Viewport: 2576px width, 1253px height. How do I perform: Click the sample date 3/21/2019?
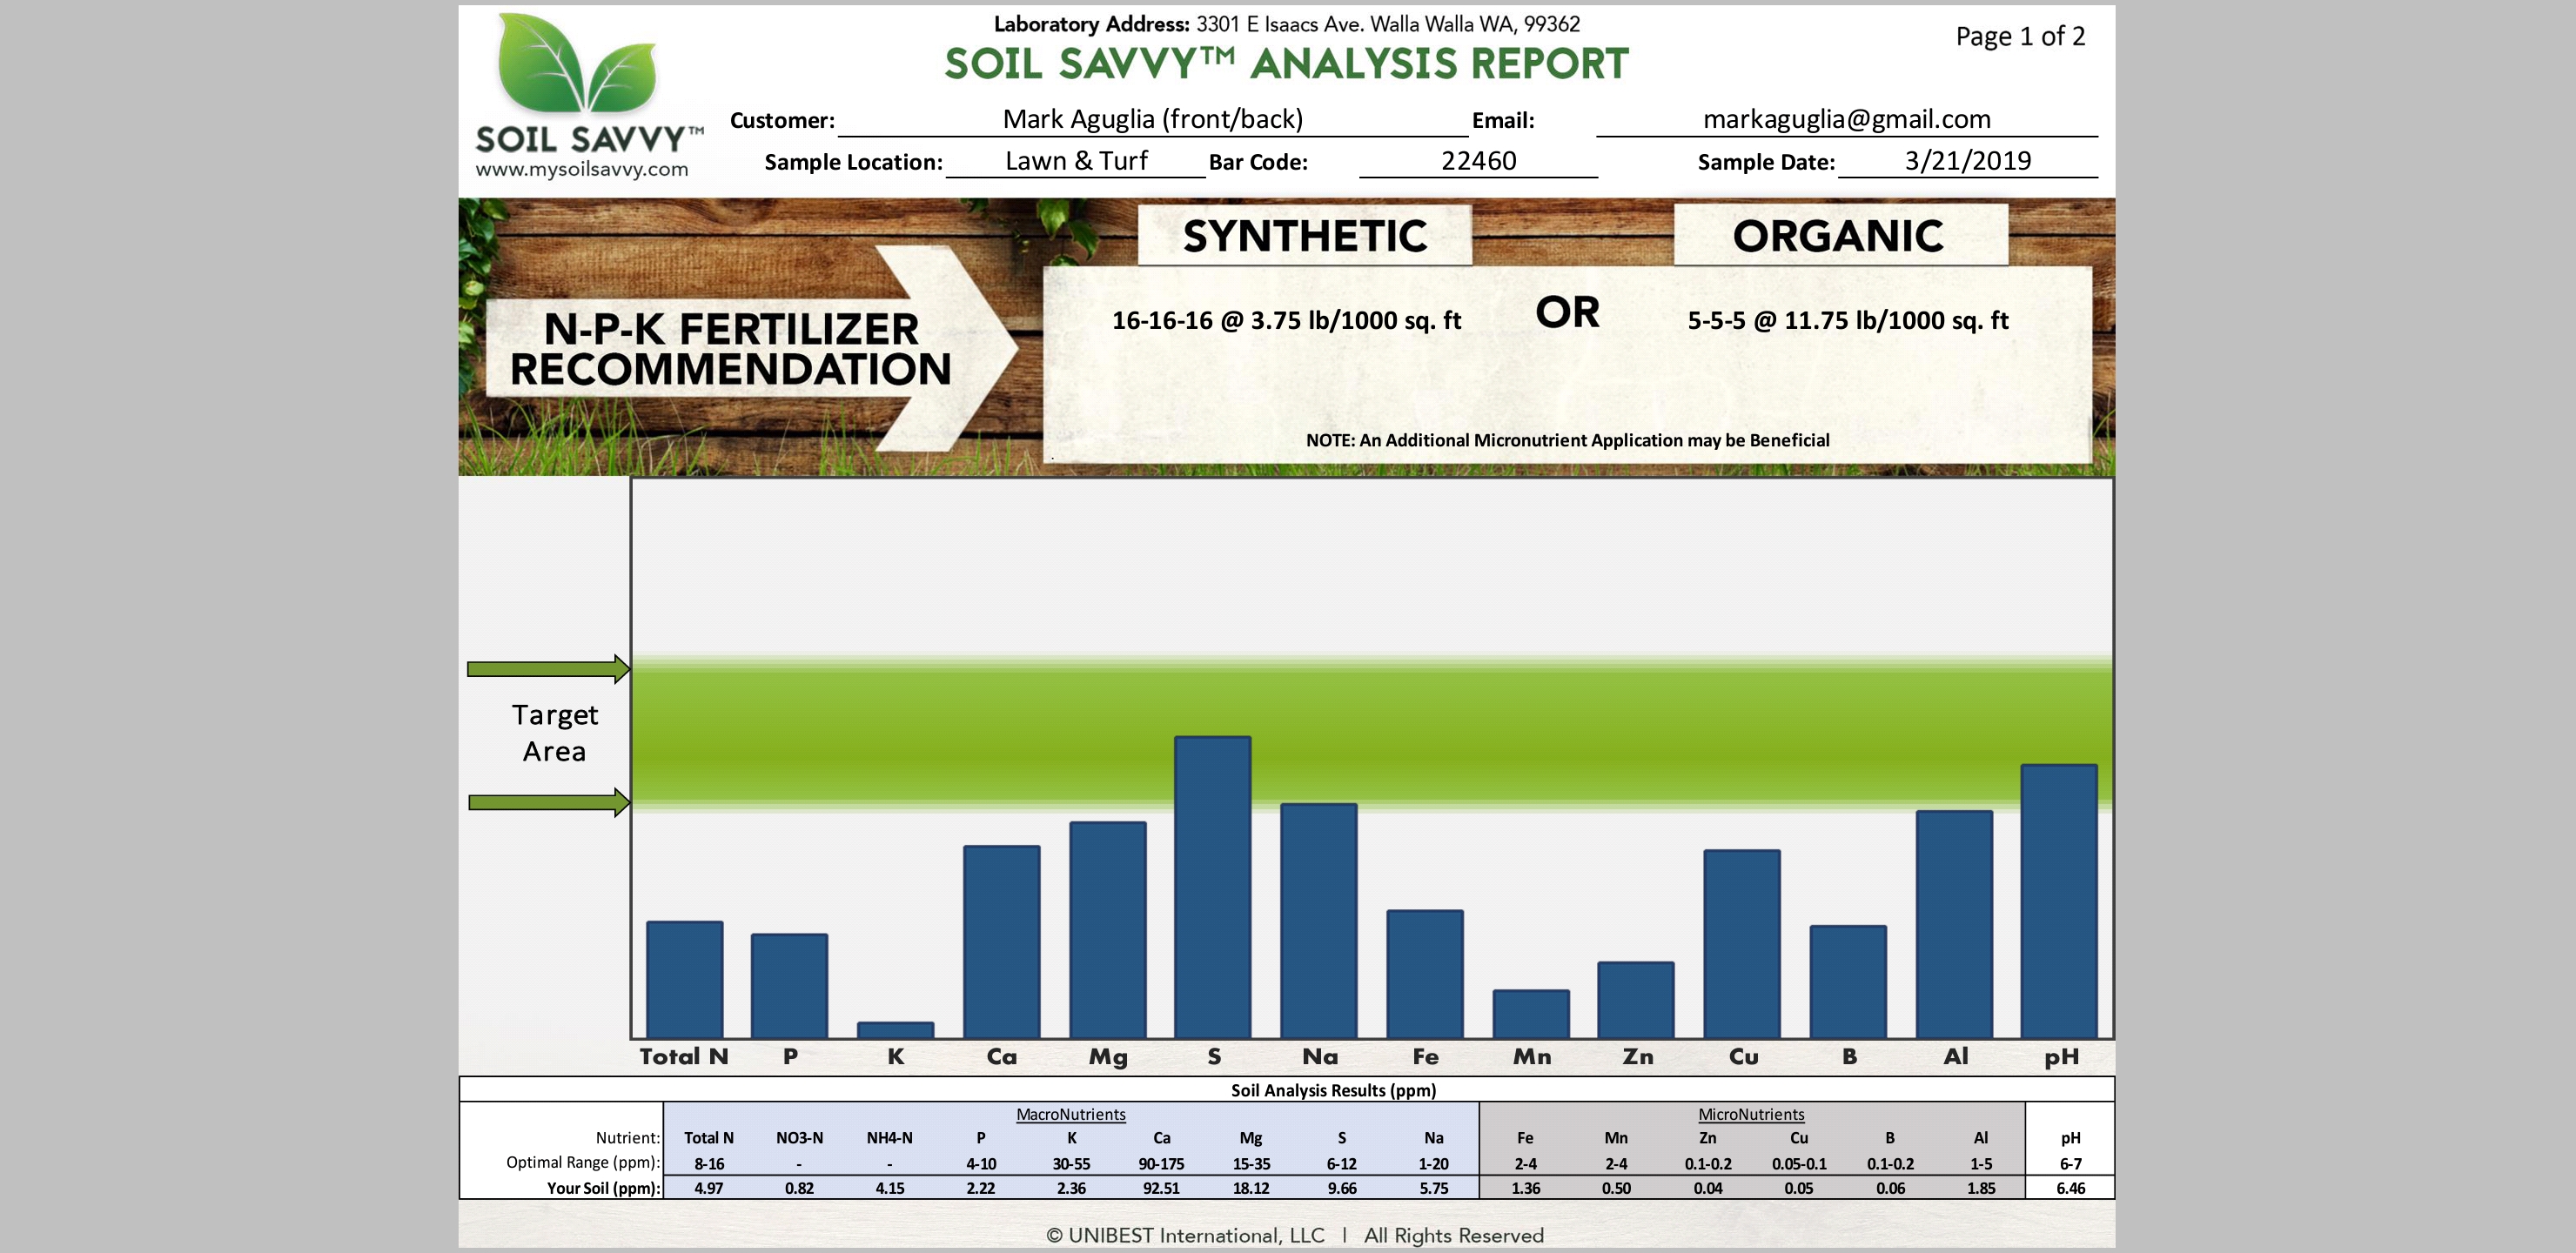[1967, 161]
